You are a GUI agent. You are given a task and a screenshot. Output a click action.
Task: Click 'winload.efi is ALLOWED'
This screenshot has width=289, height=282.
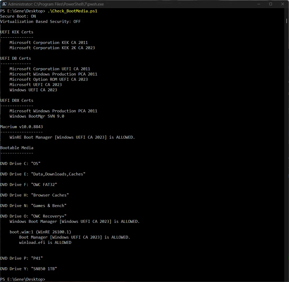(45, 243)
